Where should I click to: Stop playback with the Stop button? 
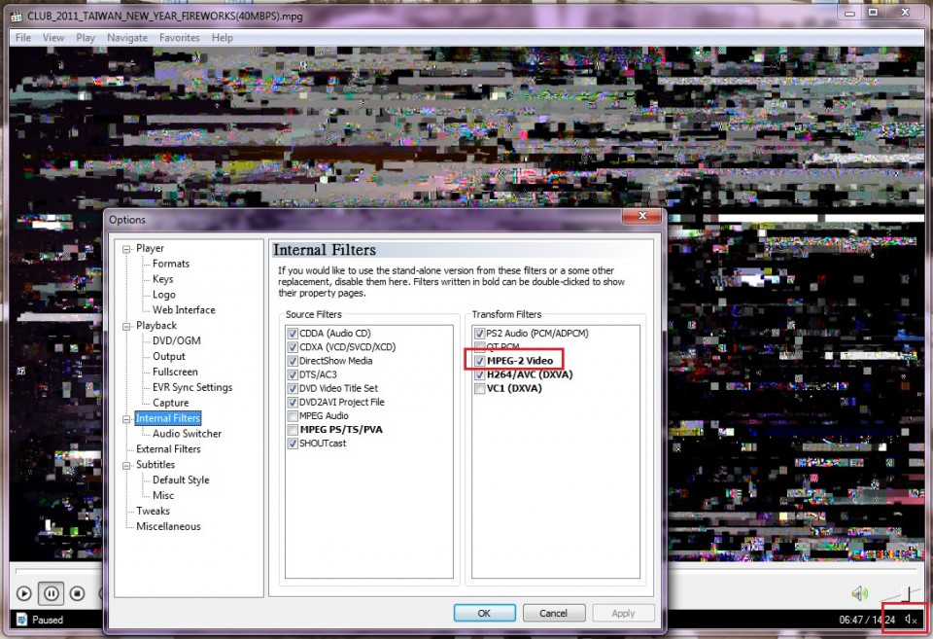click(78, 593)
